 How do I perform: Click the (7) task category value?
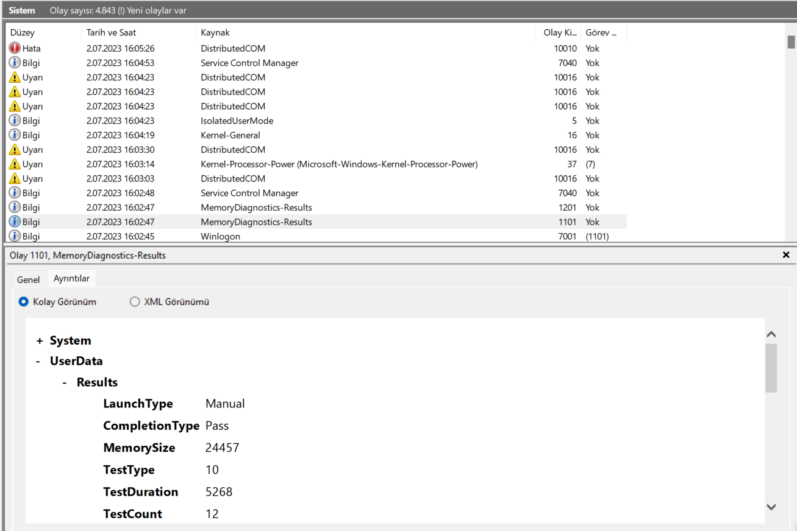(591, 164)
